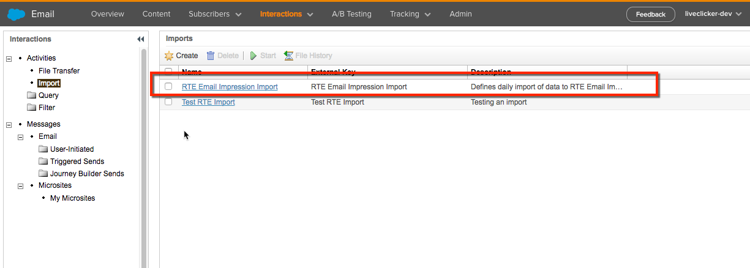This screenshot has height=268, width=750.
Task: Click the Delete trash can icon
Action: 211,56
